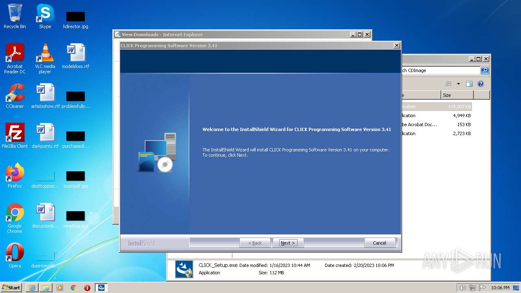Open Explorer help question mark icon

(481, 84)
